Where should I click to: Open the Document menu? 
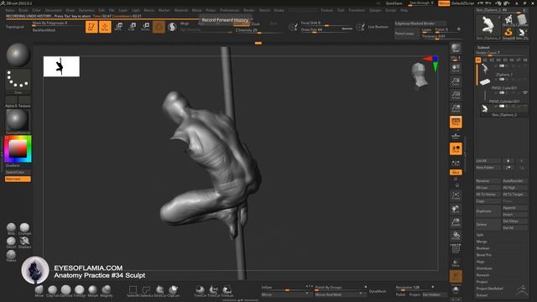click(54, 10)
